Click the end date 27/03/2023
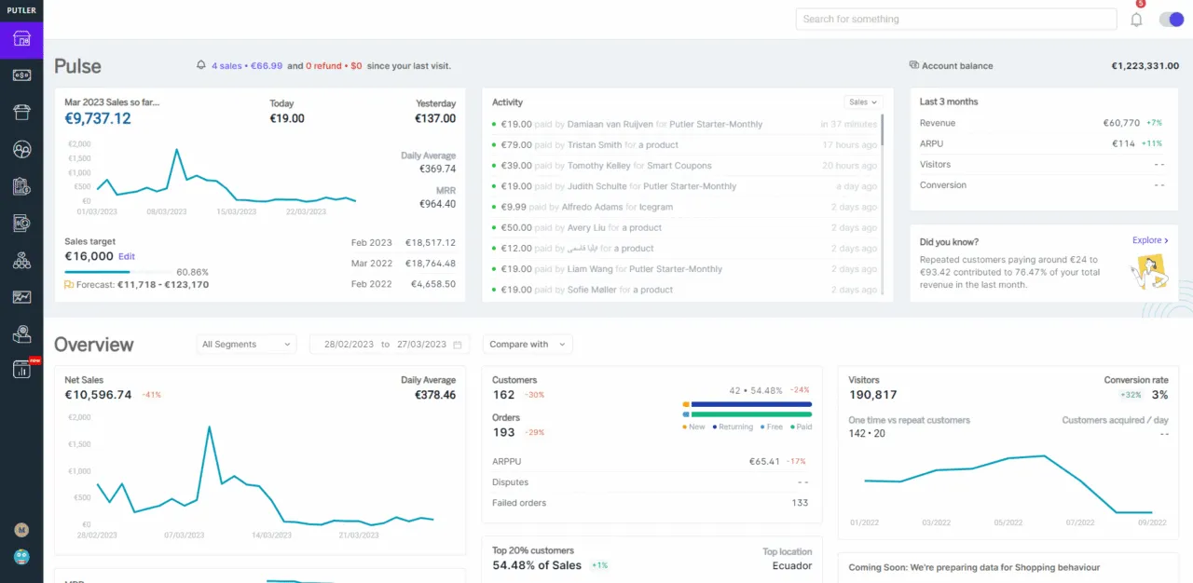The image size is (1193, 583). point(421,345)
